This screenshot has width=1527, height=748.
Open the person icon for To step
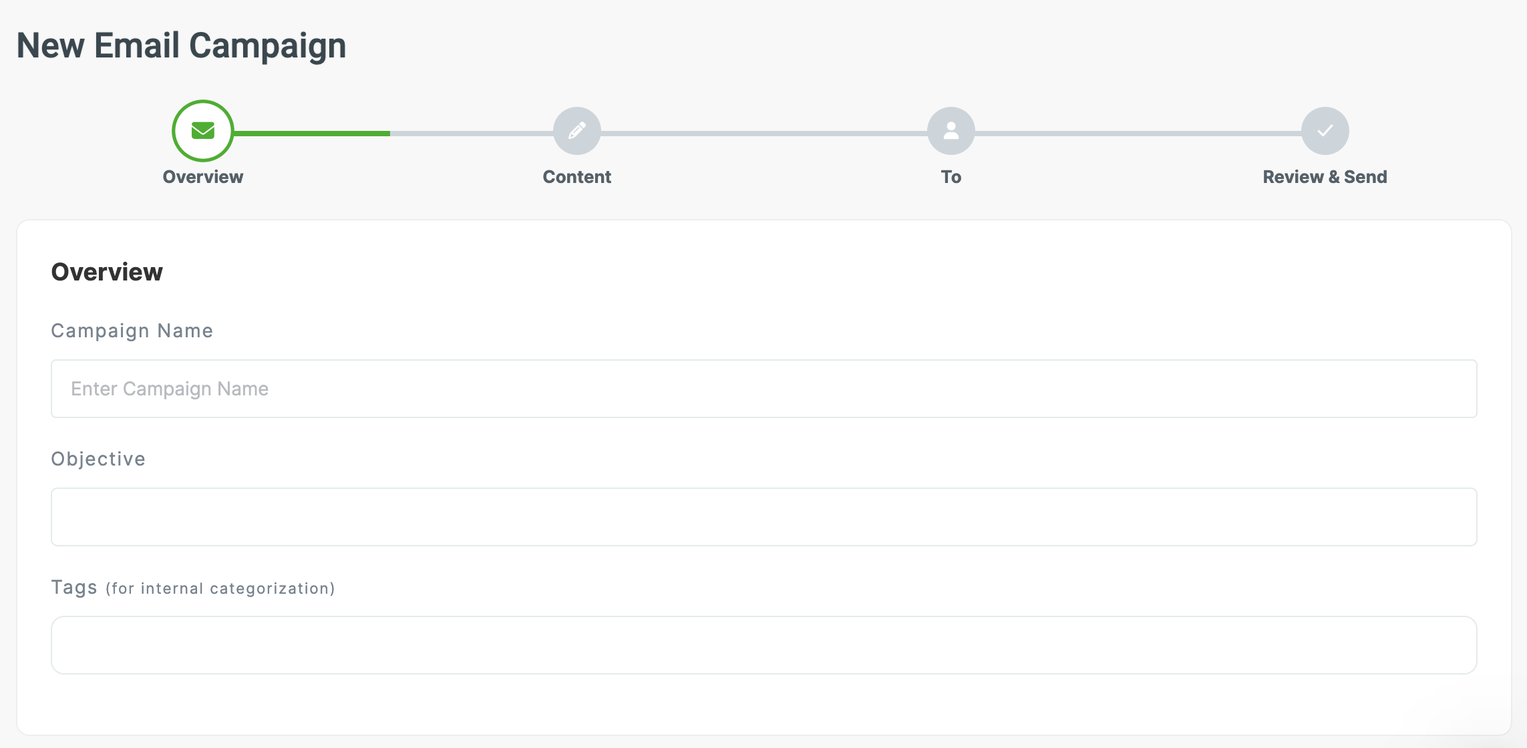coord(951,131)
